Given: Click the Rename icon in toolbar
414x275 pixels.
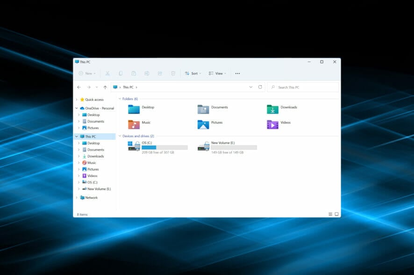Looking at the screenshot, I should [x=147, y=74].
